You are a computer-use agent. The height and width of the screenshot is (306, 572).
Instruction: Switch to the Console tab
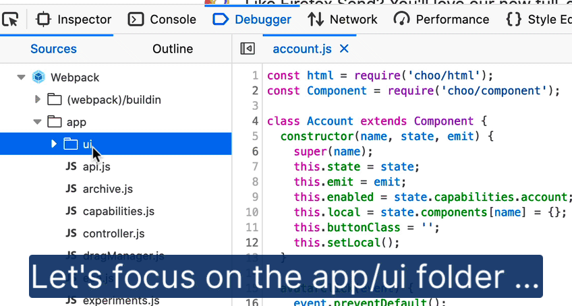click(x=162, y=20)
